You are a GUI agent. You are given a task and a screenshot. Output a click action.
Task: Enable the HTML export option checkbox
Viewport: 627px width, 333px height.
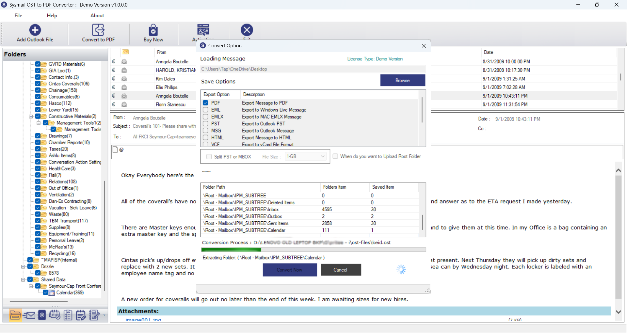[x=205, y=137]
